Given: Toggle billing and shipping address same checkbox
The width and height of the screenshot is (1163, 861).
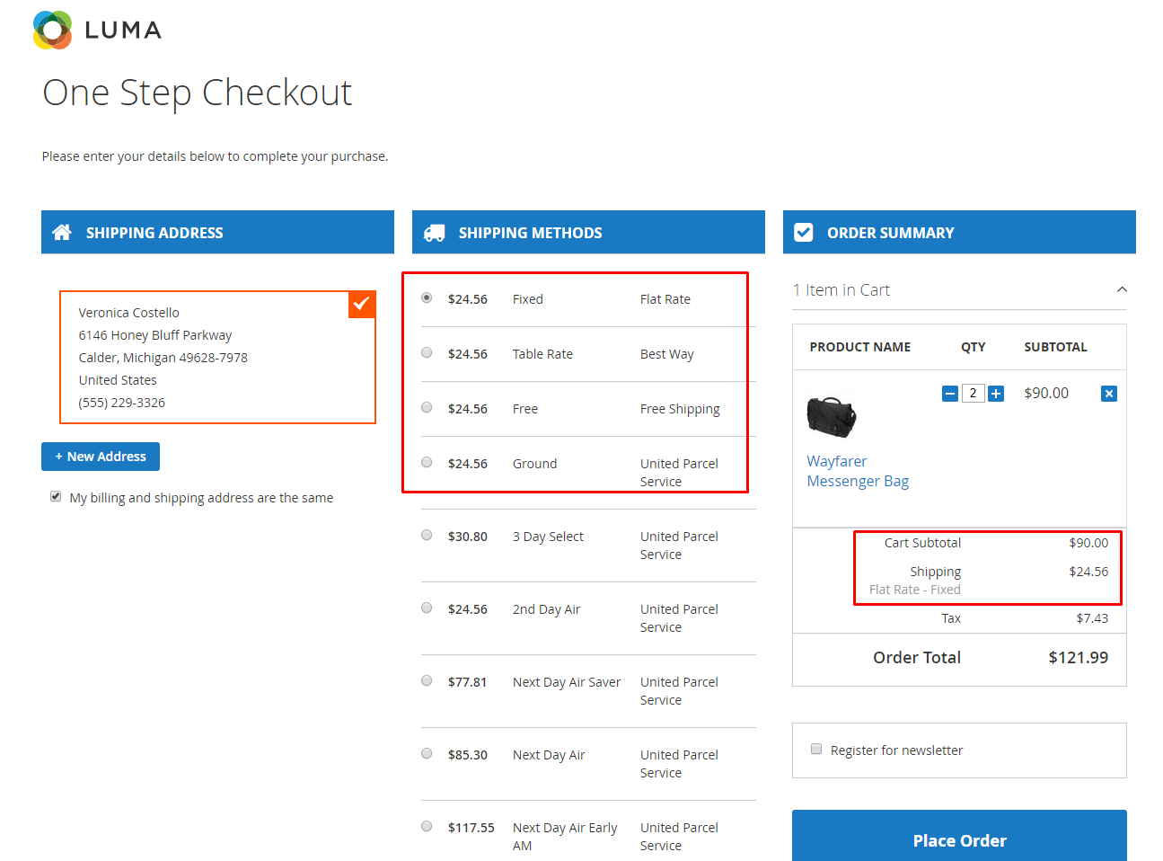Looking at the screenshot, I should click(56, 496).
